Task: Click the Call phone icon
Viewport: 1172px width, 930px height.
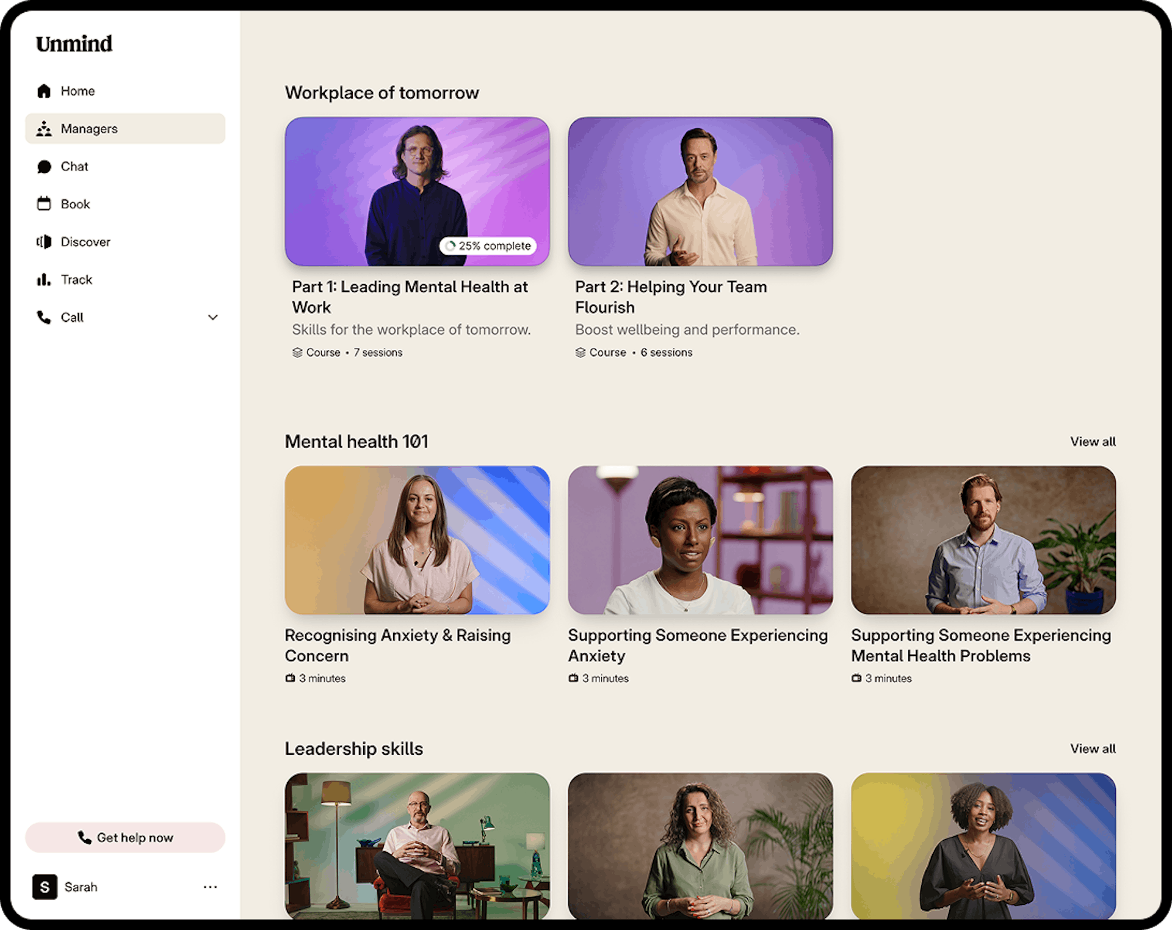Action: (x=44, y=318)
